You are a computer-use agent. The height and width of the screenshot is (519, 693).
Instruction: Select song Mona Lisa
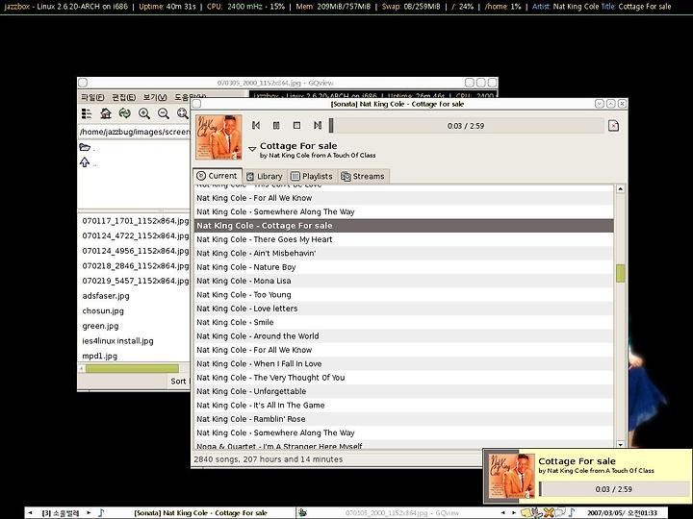pos(403,281)
